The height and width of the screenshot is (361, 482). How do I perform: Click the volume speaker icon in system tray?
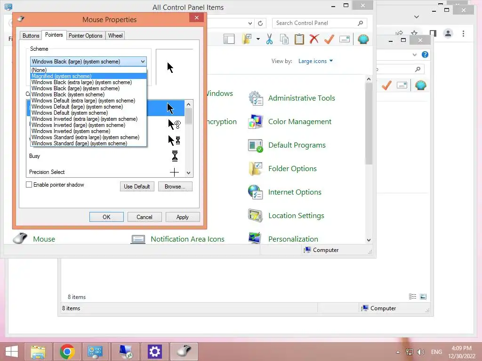coord(420,352)
